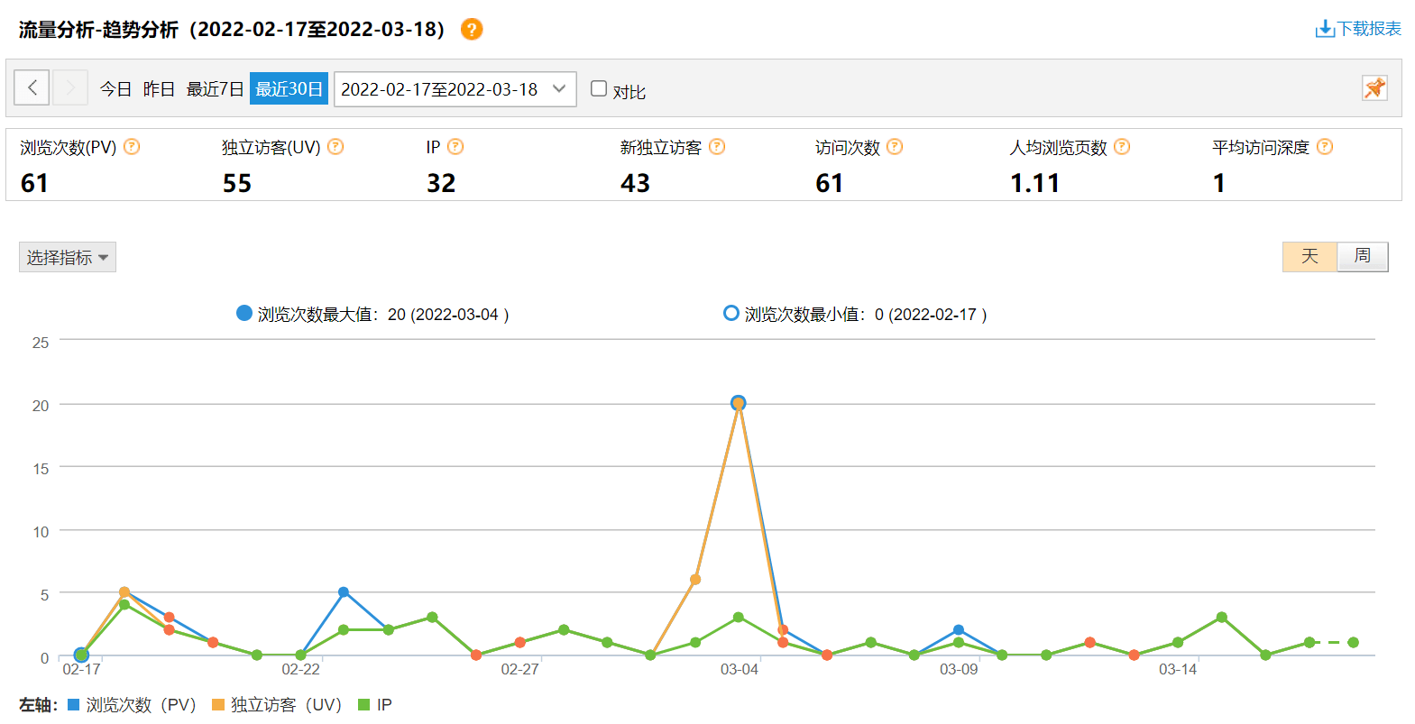Screen dimensions: 1415x724
Task: Expand the 选择指标 dropdown
Action: tap(68, 258)
